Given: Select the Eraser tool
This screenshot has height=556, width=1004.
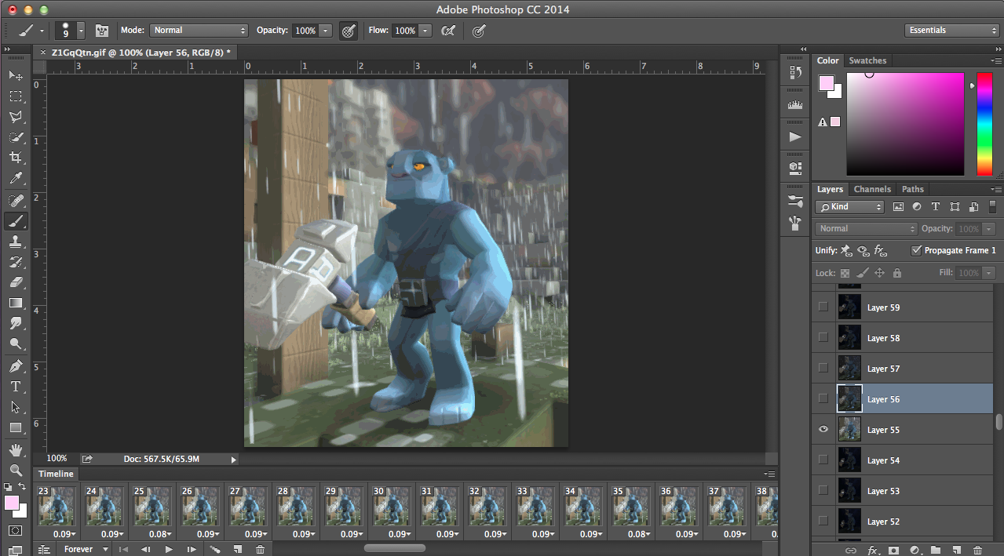Looking at the screenshot, I should tap(16, 282).
